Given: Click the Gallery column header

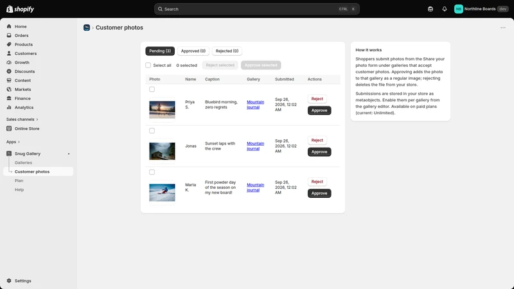Looking at the screenshot, I should 253,79.
